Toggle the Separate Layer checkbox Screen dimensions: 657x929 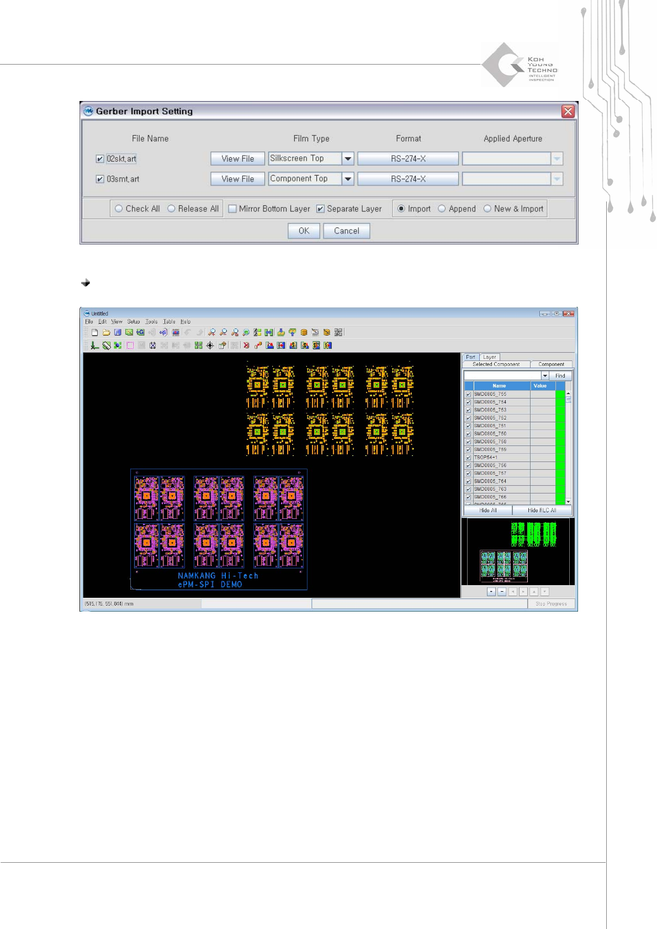coord(320,209)
